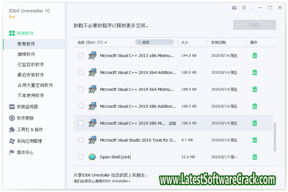The height and width of the screenshot is (192, 288).
Task: Click trash icon for Open-Shell (x64)
Action: click(x=254, y=157)
